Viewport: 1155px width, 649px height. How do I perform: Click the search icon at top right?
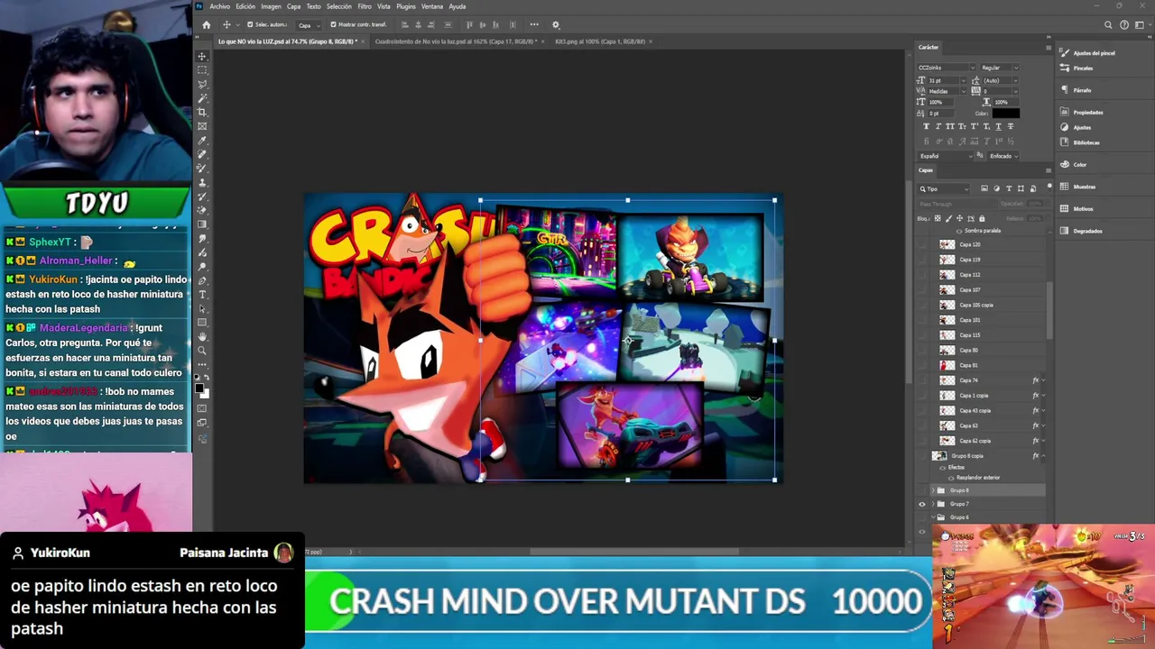1108,25
